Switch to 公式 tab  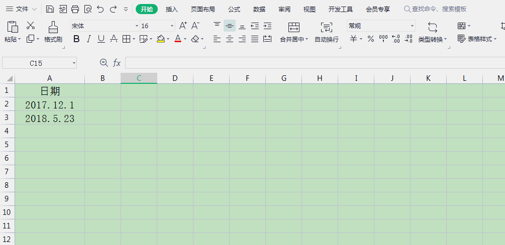[234, 10]
